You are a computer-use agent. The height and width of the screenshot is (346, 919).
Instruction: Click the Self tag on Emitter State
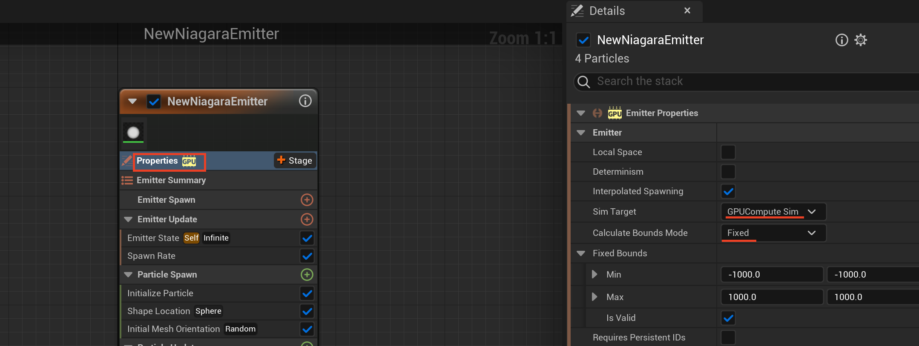(x=191, y=238)
